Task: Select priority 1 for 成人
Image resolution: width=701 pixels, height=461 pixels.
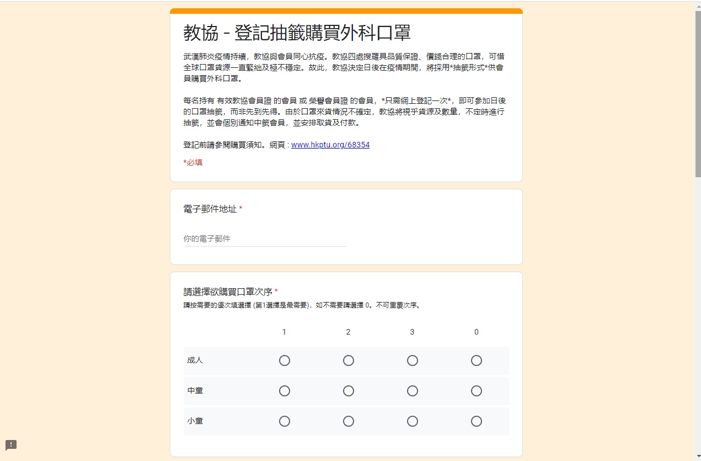Action: pyautogui.click(x=284, y=361)
